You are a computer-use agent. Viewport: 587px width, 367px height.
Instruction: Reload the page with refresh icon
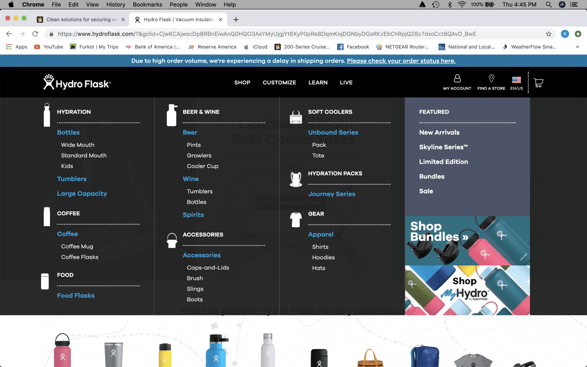click(35, 34)
